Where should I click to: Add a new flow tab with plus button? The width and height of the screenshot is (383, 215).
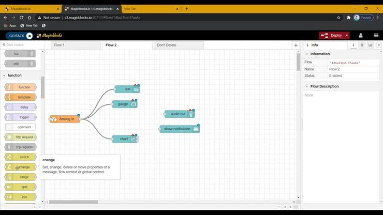(296, 45)
